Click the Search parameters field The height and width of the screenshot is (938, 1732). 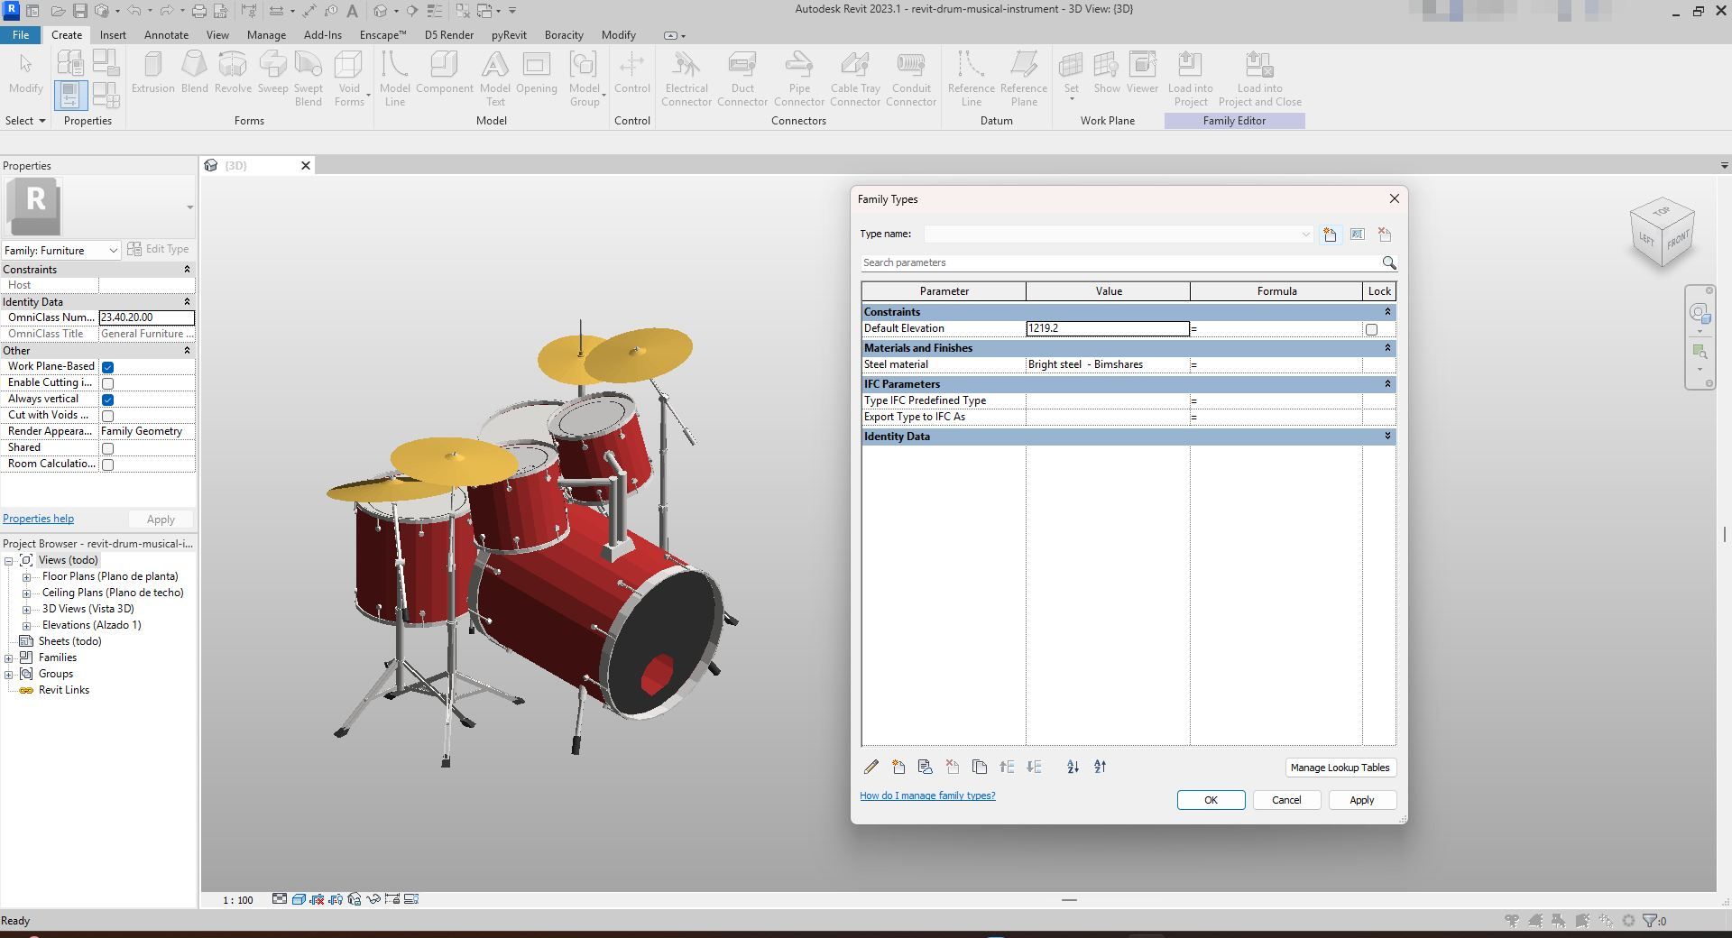(1119, 262)
